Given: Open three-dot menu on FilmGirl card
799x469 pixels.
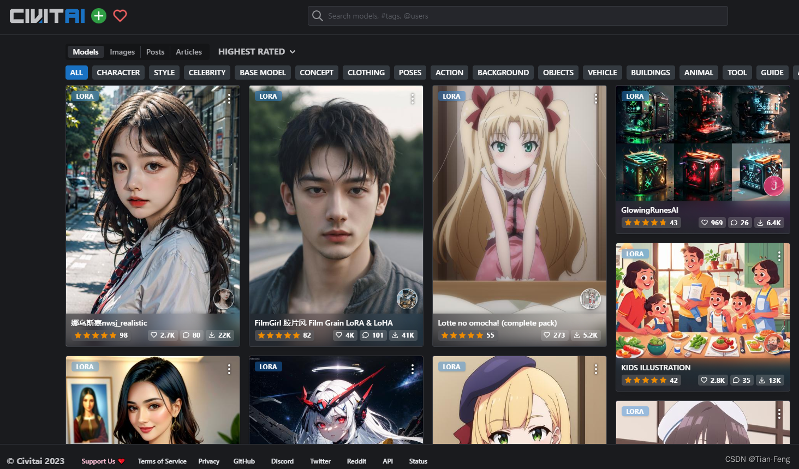Looking at the screenshot, I should (413, 98).
